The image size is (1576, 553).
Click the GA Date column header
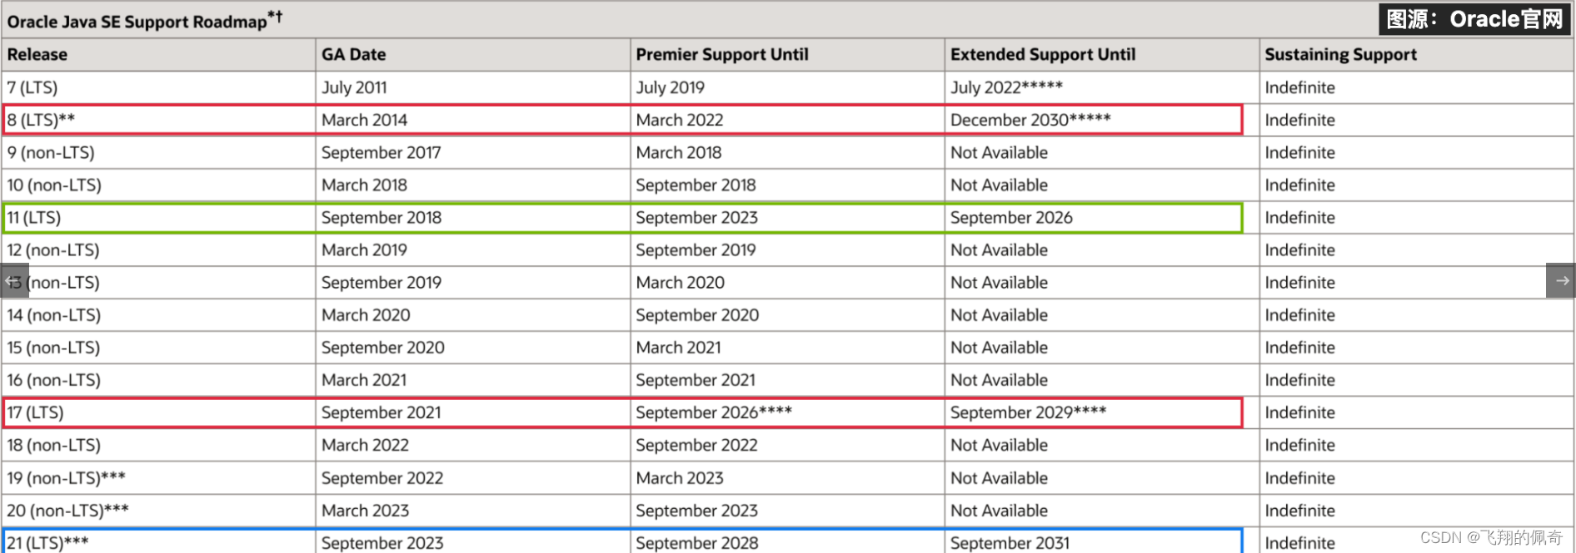[353, 55]
